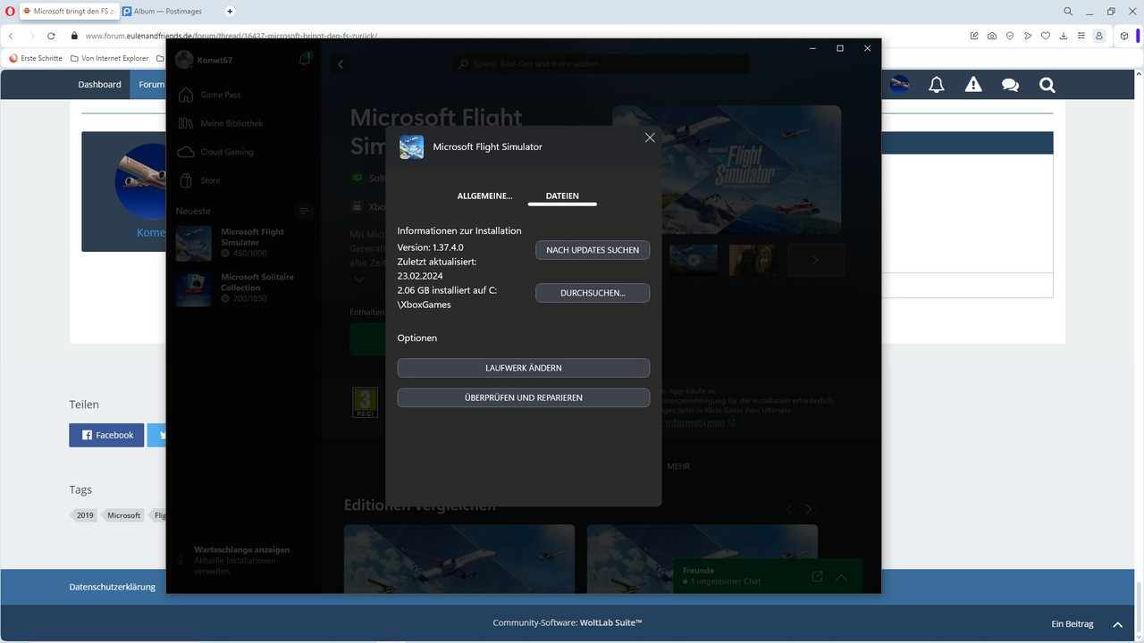This screenshot has width=1144, height=643.
Task: Open Opera Easy Setup sliders icon
Action: [x=1081, y=36]
